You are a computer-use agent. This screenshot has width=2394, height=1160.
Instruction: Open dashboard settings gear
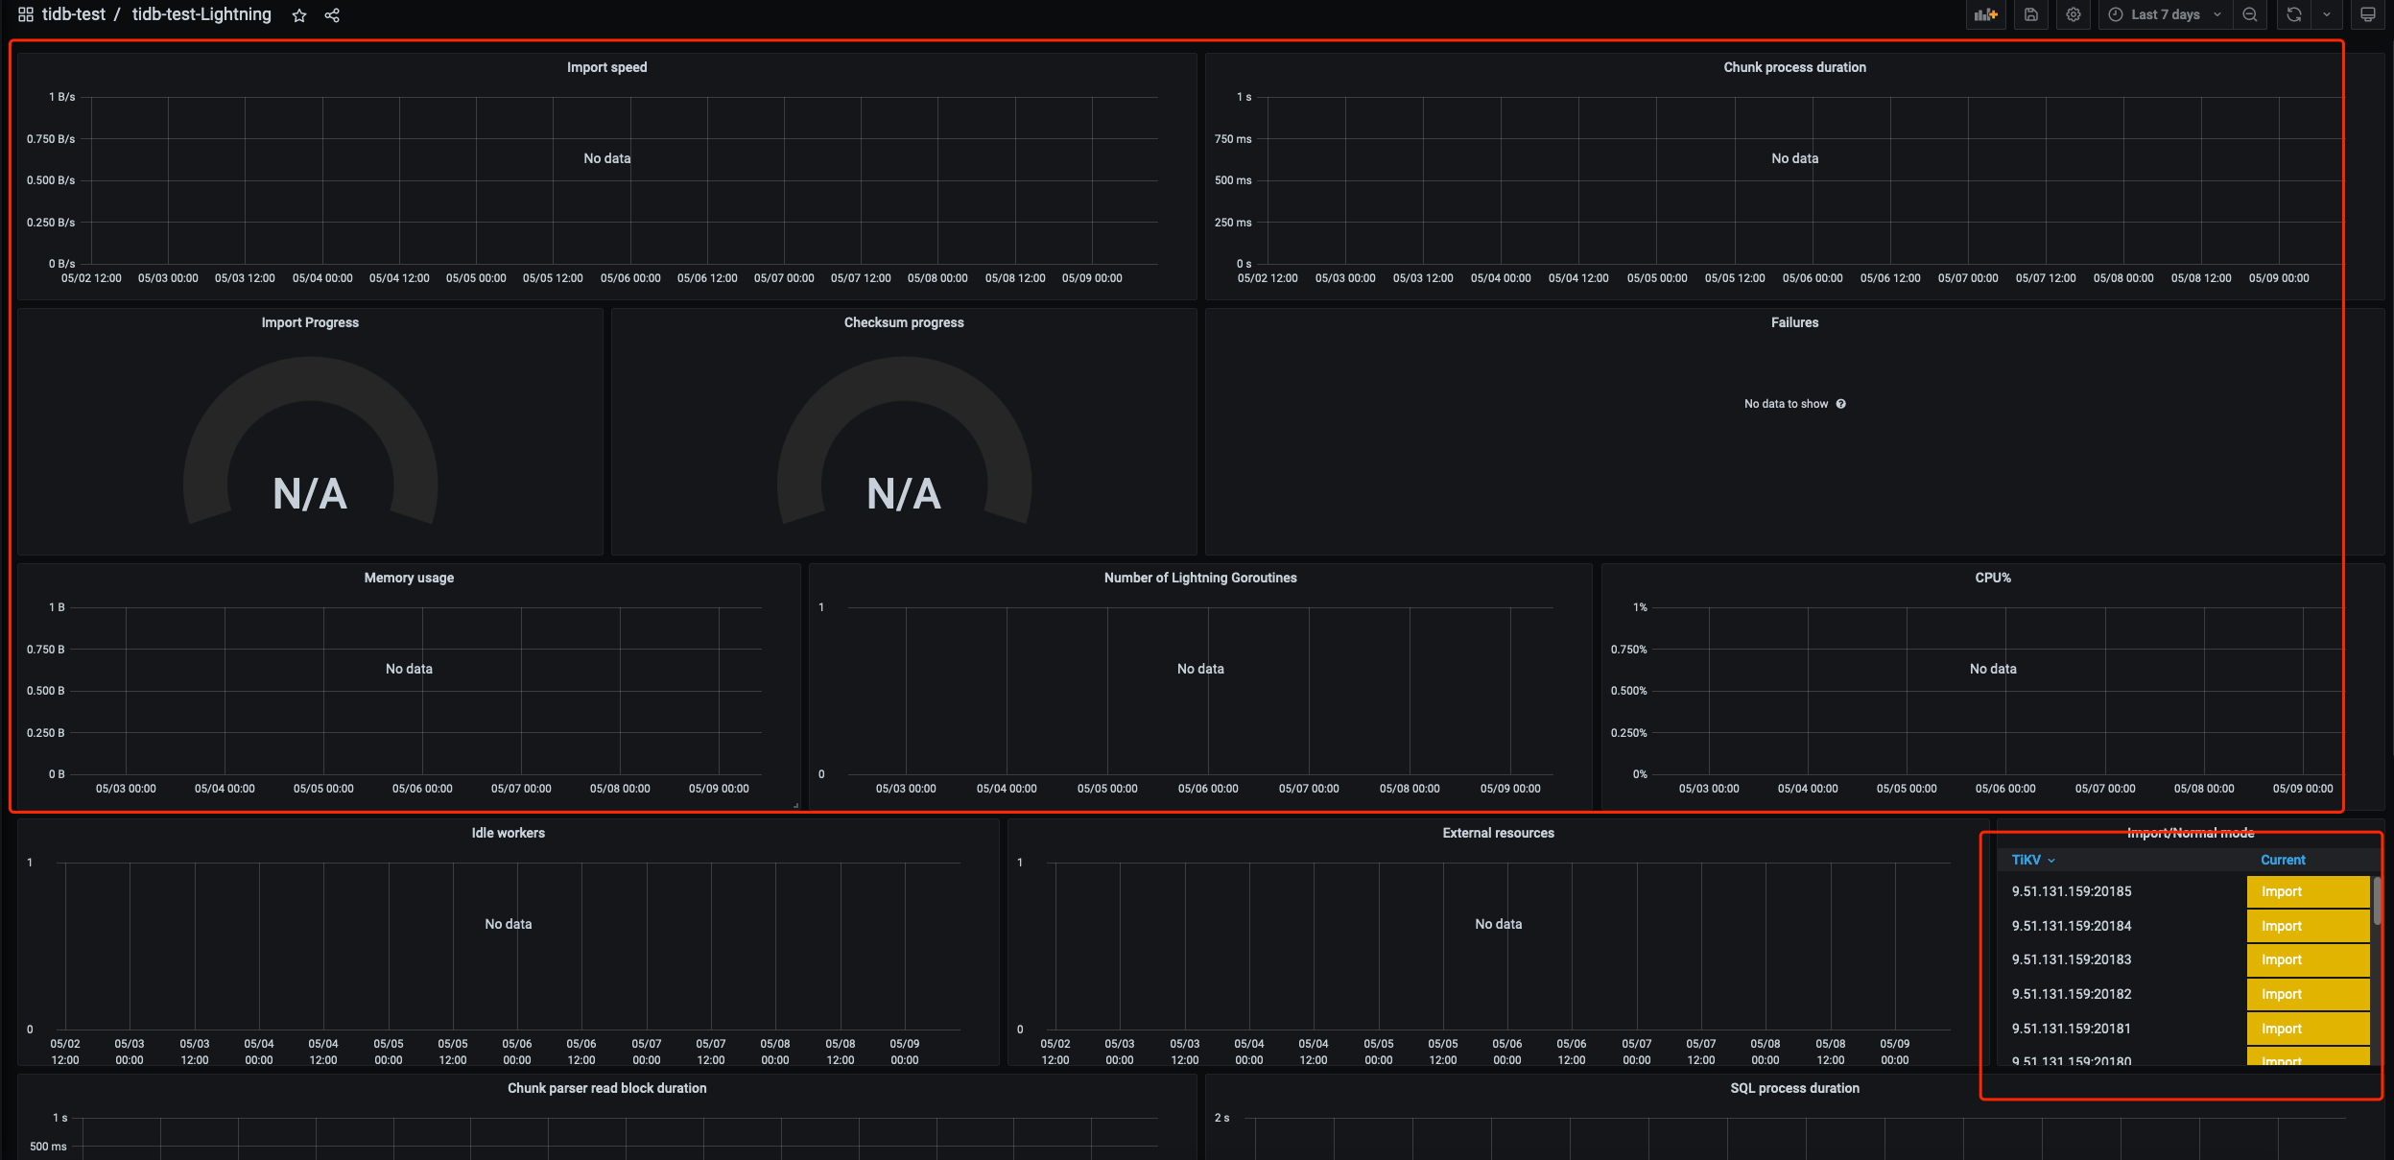[2074, 14]
